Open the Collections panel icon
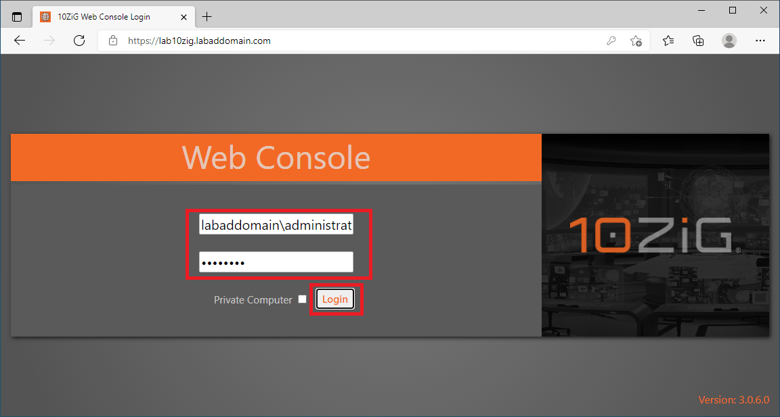Screen dimensions: 780x417 coord(698,41)
